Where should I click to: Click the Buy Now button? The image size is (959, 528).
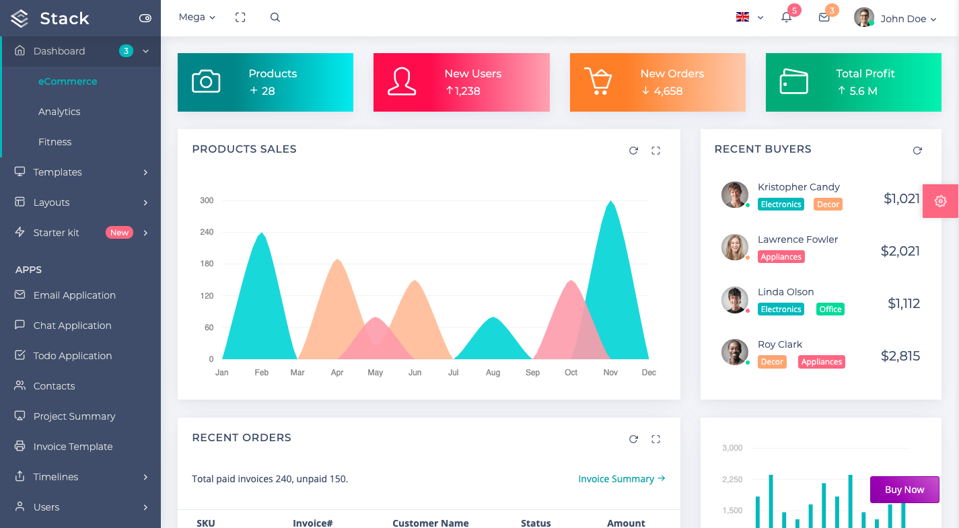pyautogui.click(x=904, y=490)
